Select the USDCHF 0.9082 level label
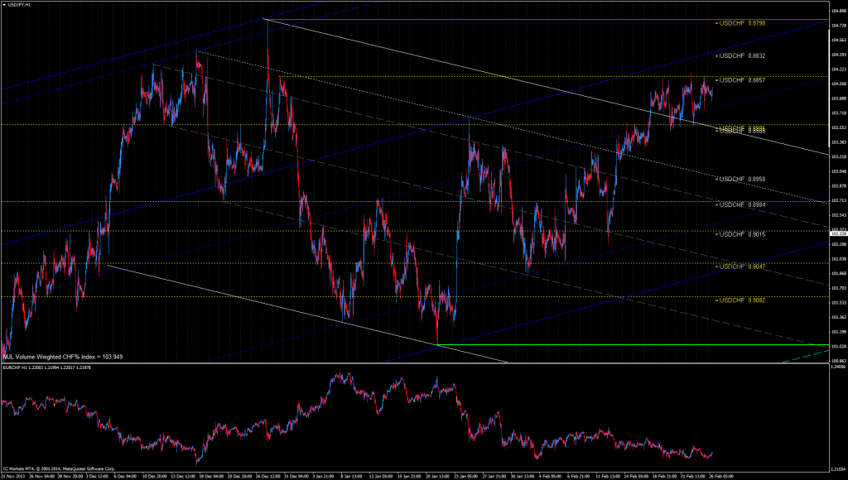Viewport: 848px width, 480px height. click(x=742, y=300)
